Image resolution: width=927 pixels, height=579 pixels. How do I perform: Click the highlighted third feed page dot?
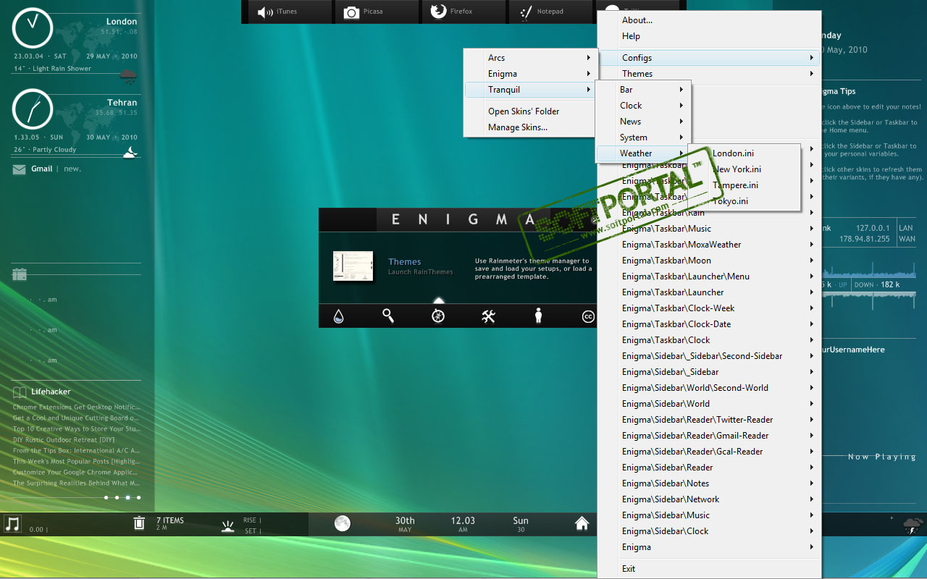point(127,497)
